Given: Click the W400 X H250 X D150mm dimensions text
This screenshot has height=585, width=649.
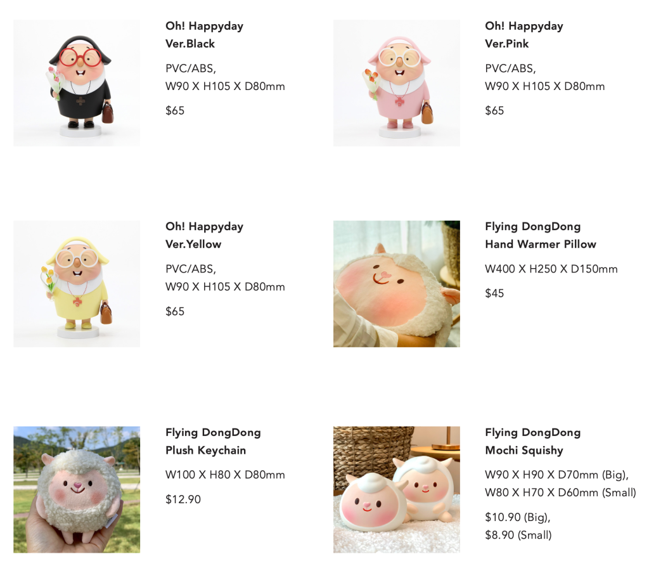Looking at the screenshot, I should 551,269.
